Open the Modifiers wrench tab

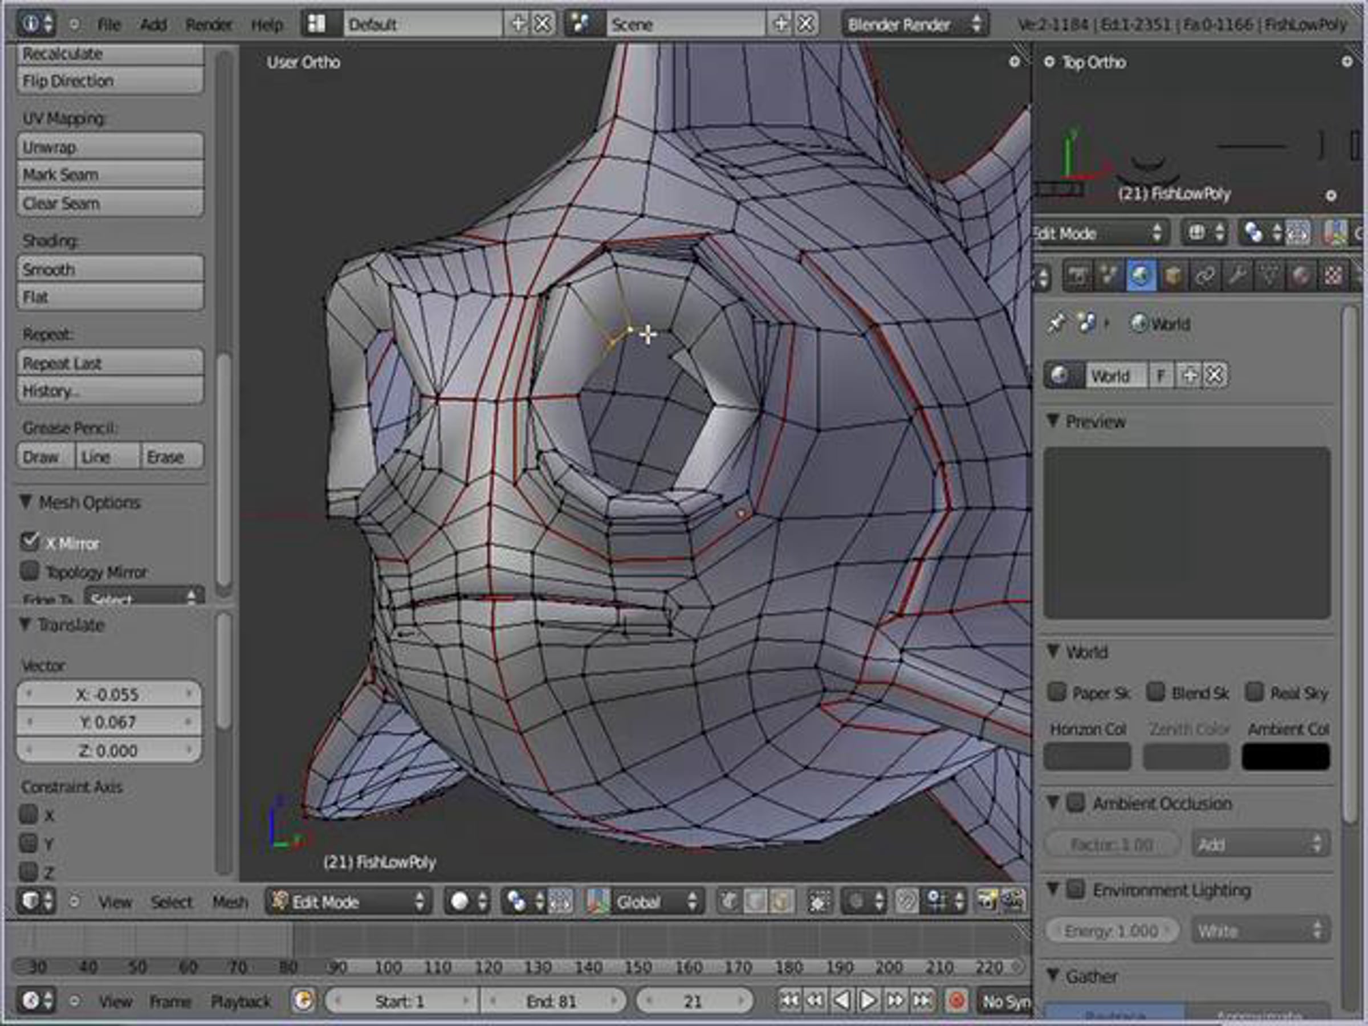[x=1236, y=276]
